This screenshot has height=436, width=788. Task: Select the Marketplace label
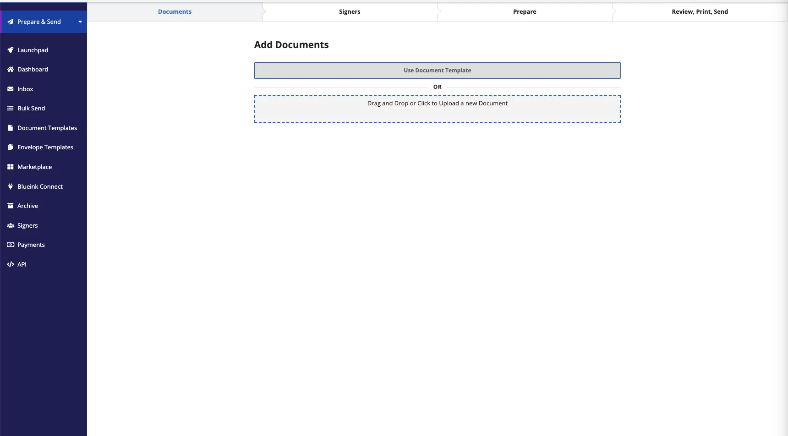pos(34,167)
